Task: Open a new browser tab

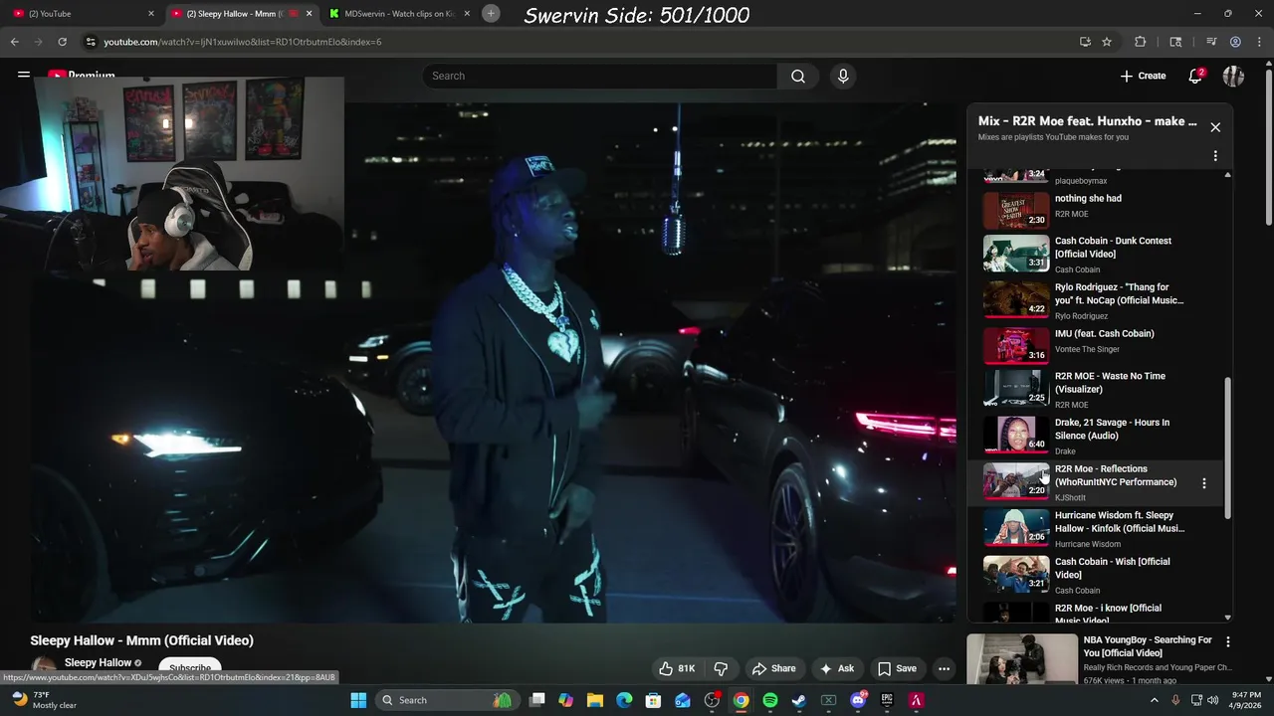Action: click(491, 13)
